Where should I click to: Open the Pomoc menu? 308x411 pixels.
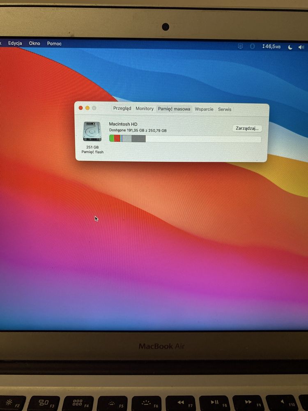point(54,44)
